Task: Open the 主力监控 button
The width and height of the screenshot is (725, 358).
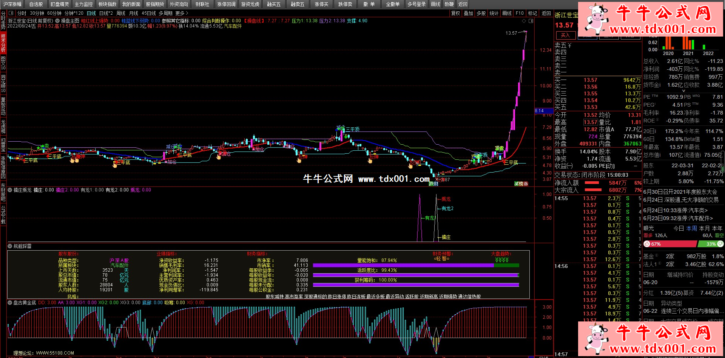Action: pyautogui.click(x=83, y=4)
